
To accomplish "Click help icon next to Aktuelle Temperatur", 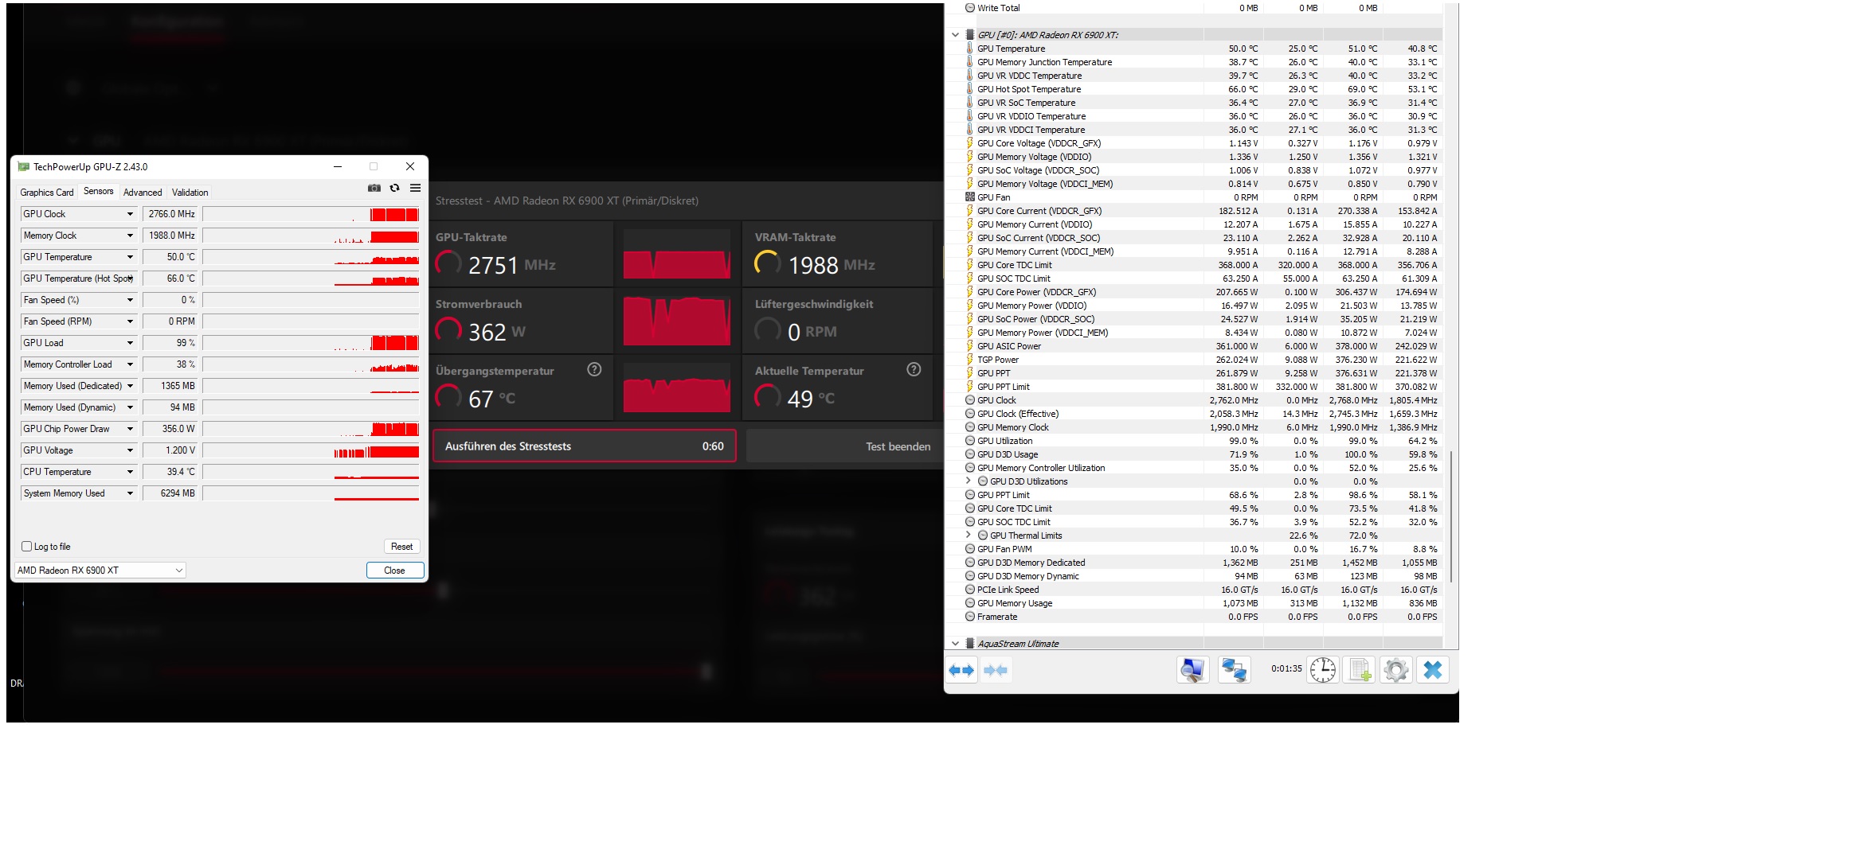I will tap(914, 369).
